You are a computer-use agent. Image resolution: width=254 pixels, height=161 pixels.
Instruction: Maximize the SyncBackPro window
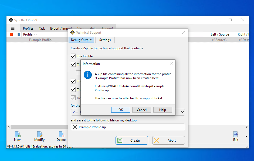[x=230, y=20]
